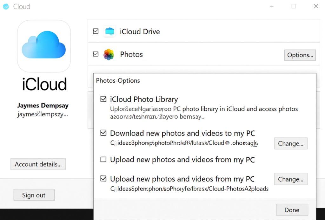Close the iCloud window
Viewport: 325px width, 220px height.
tap(316, 6)
